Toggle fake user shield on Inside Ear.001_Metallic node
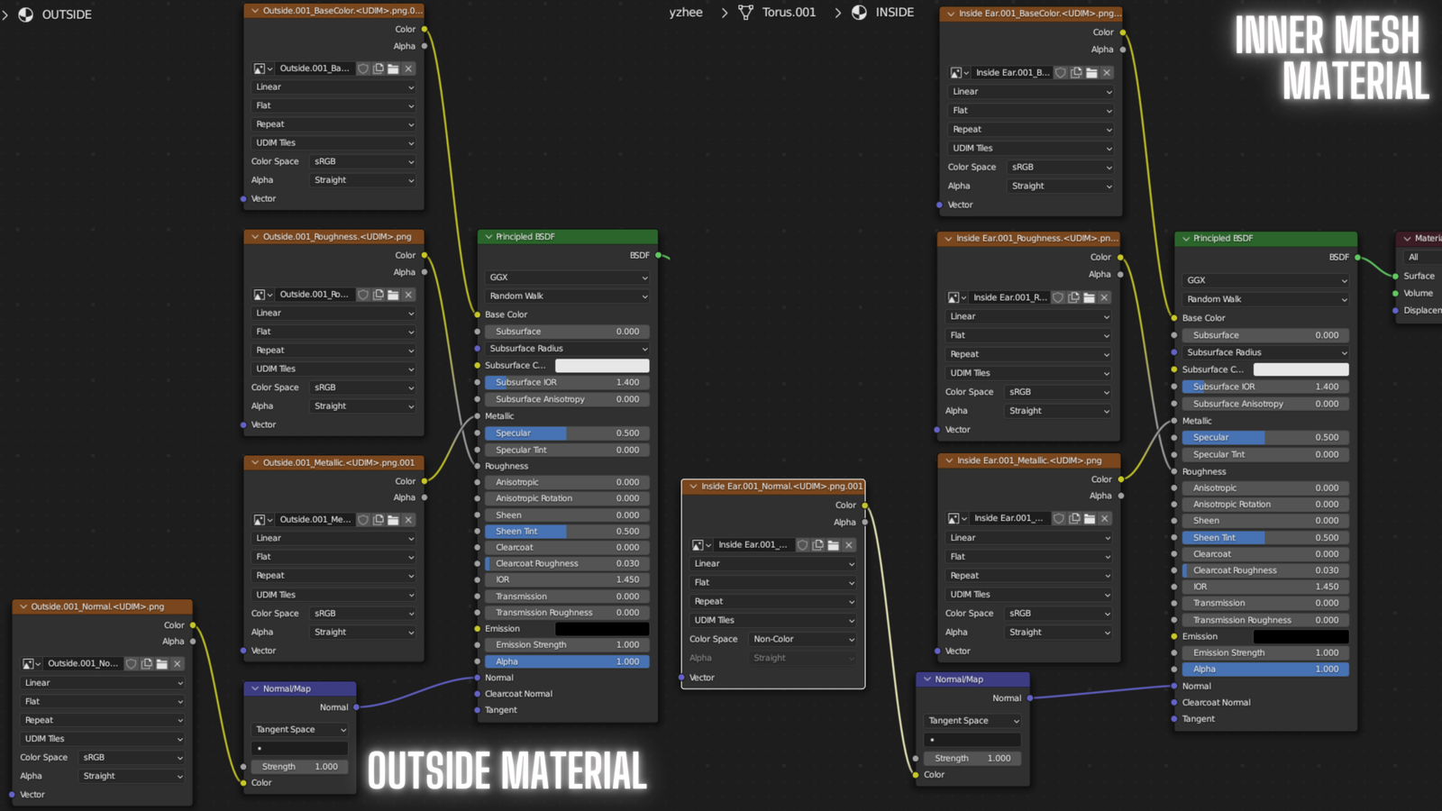Image resolution: width=1442 pixels, height=811 pixels. coord(1059,519)
